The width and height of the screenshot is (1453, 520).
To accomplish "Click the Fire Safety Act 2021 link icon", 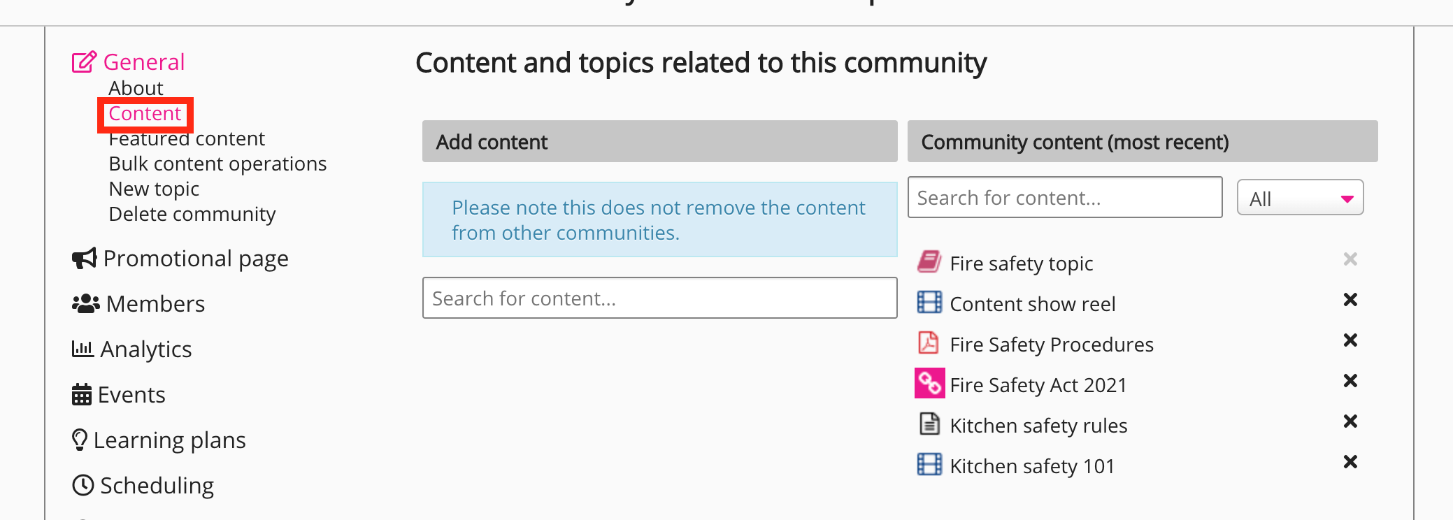I will (929, 384).
